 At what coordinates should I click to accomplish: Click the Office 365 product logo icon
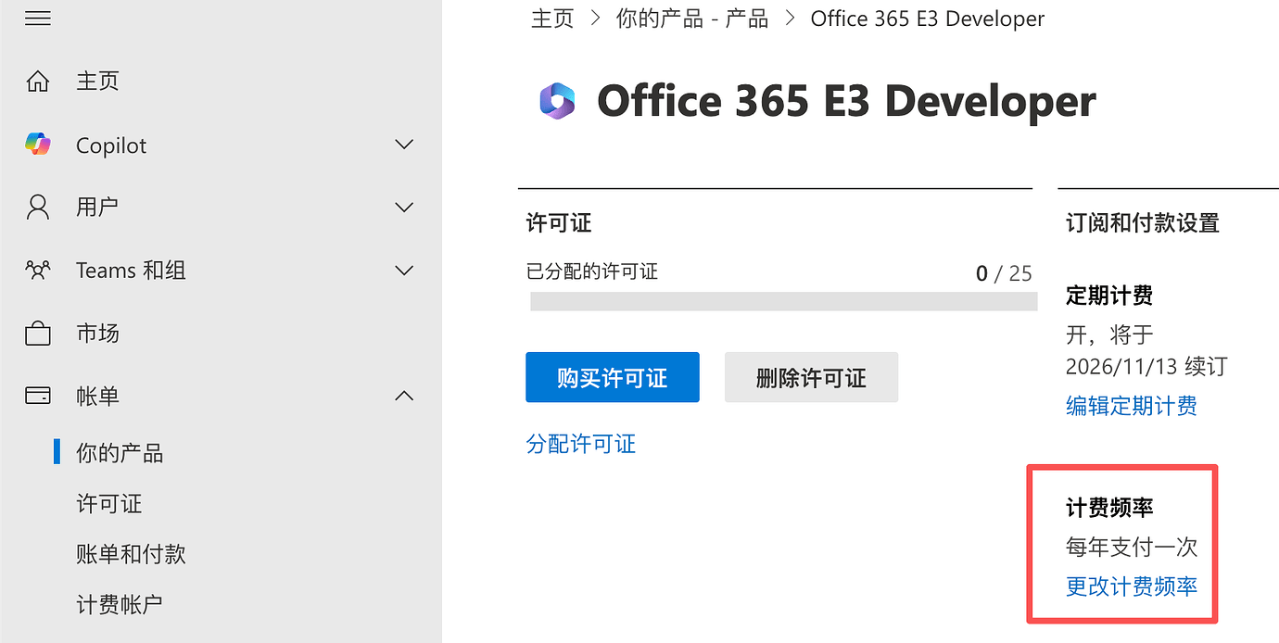pos(557,100)
